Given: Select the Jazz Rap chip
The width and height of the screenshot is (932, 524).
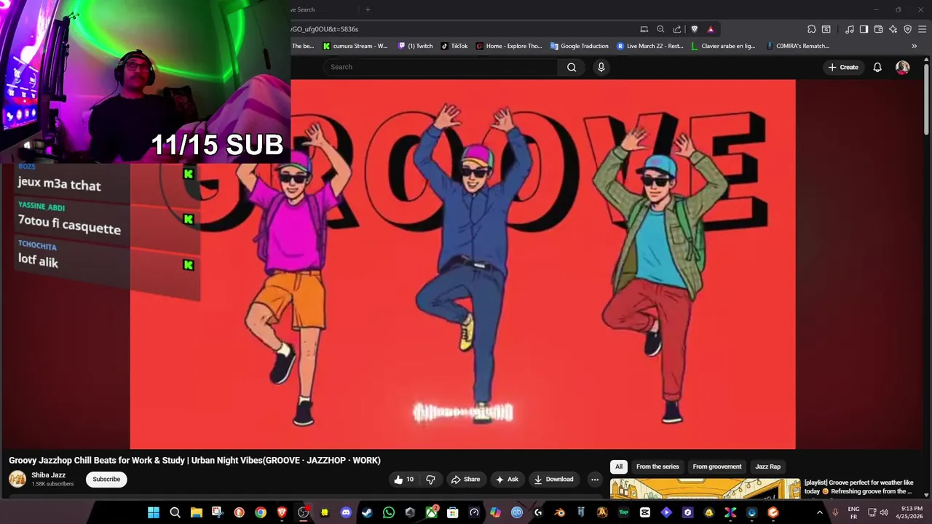Looking at the screenshot, I should pos(767,467).
